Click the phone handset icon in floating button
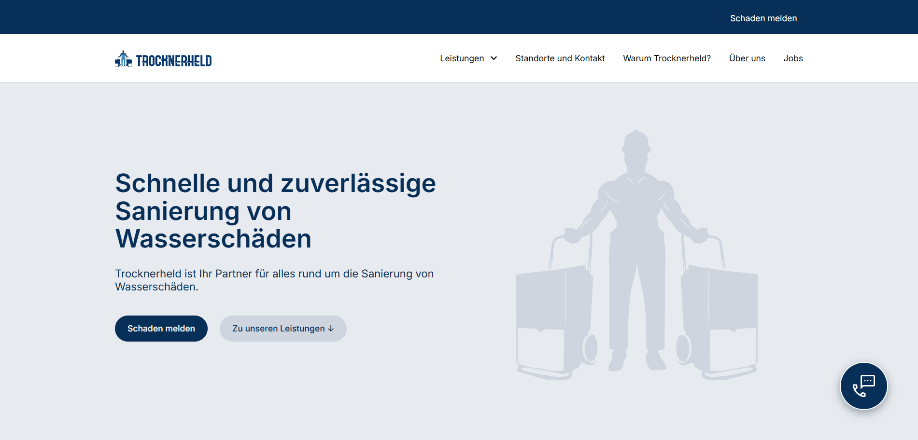This screenshot has height=440, width=918. click(x=859, y=391)
